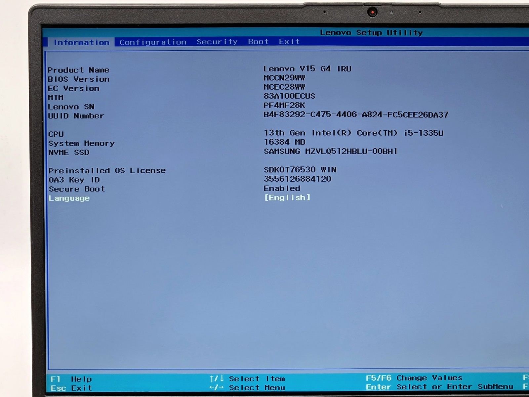
Task: Click the Preinstalled OS License label
Action: tap(107, 170)
